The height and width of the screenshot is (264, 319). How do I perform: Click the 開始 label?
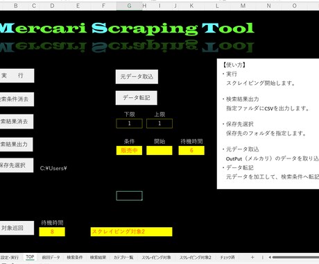[159, 142]
